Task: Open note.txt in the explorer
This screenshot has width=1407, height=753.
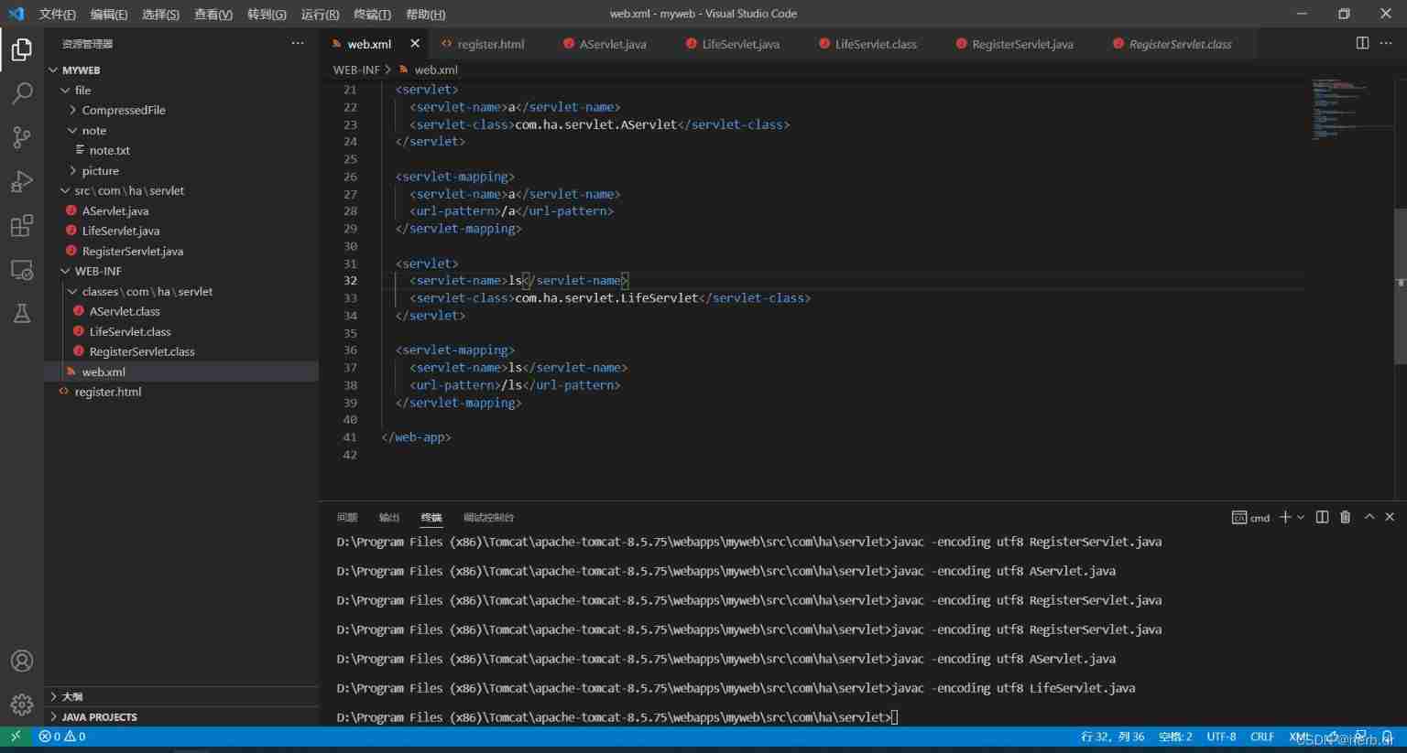Action: [x=109, y=151]
